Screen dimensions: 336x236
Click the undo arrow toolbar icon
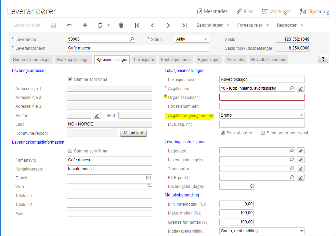[69, 25]
